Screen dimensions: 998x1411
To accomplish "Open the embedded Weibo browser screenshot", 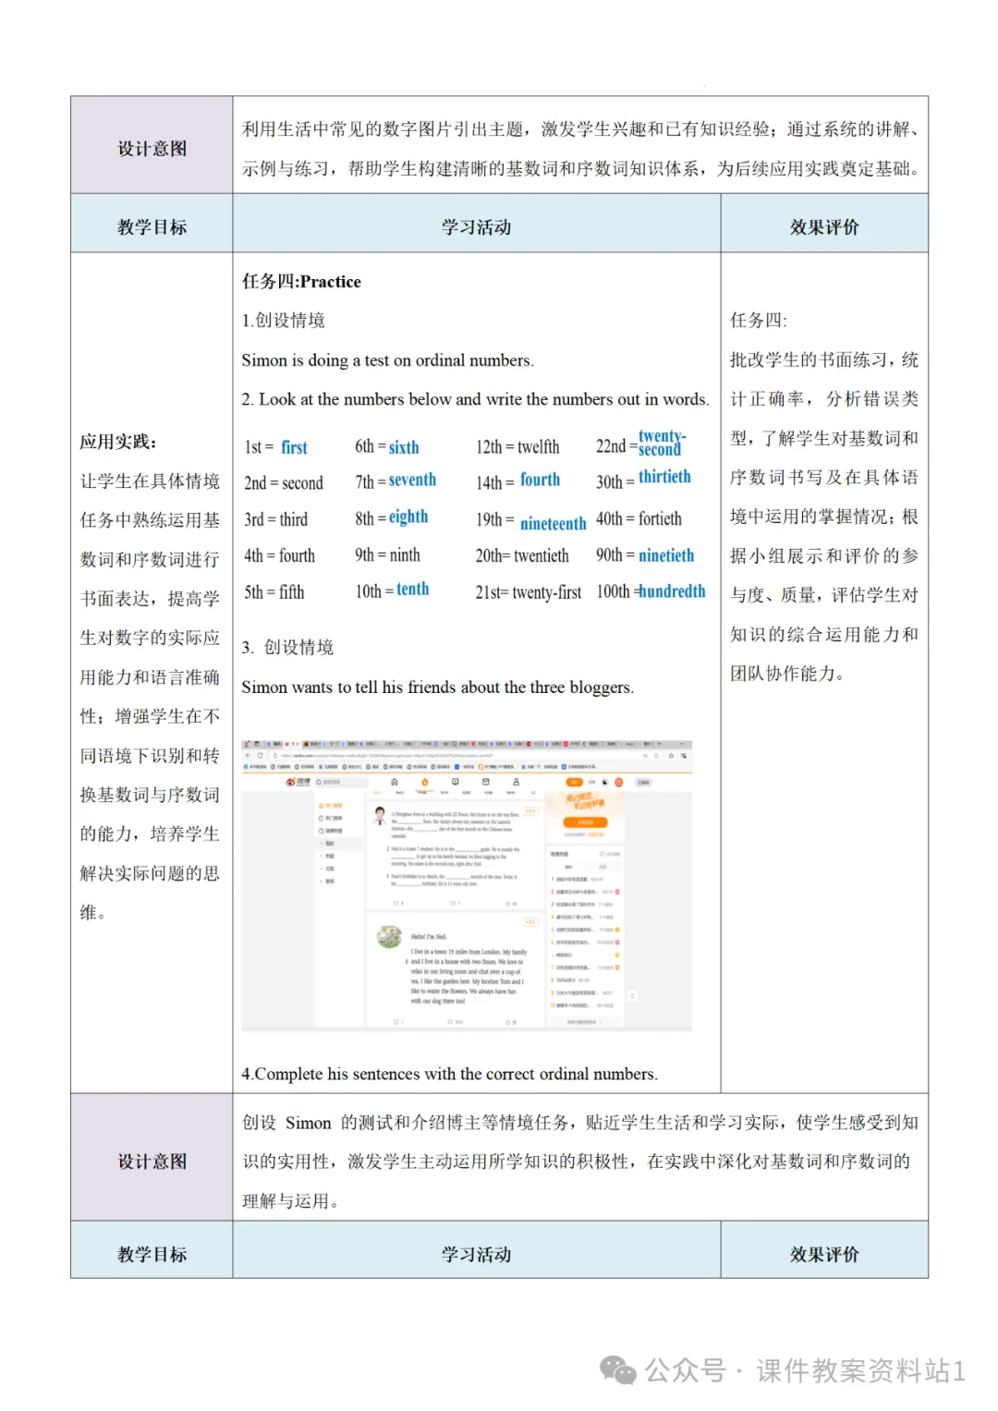I will coord(467,885).
